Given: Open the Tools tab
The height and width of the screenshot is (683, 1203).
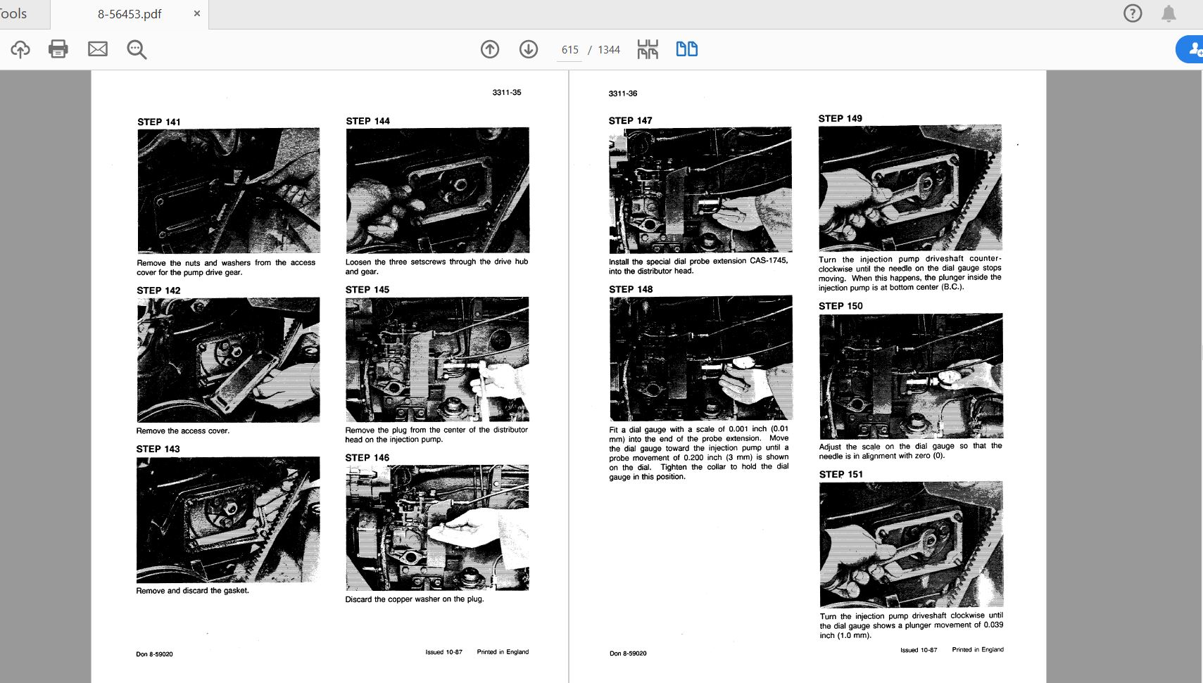Looking at the screenshot, I should click(x=13, y=13).
